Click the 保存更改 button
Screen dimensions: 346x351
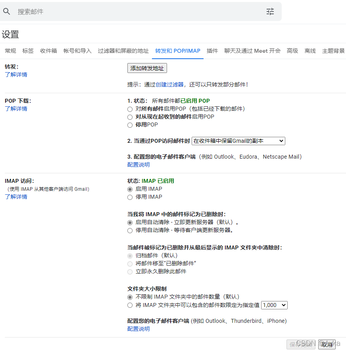(x=301, y=344)
